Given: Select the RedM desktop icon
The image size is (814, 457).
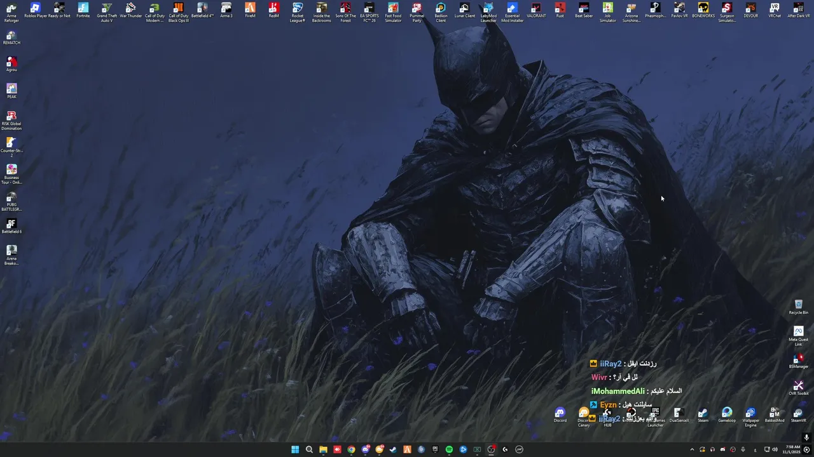Looking at the screenshot, I should (x=274, y=10).
